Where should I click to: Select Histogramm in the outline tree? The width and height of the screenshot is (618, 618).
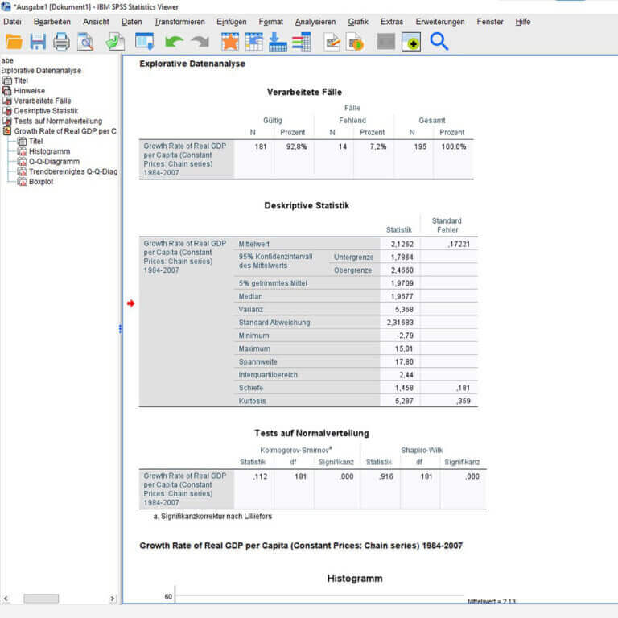click(x=49, y=151)
